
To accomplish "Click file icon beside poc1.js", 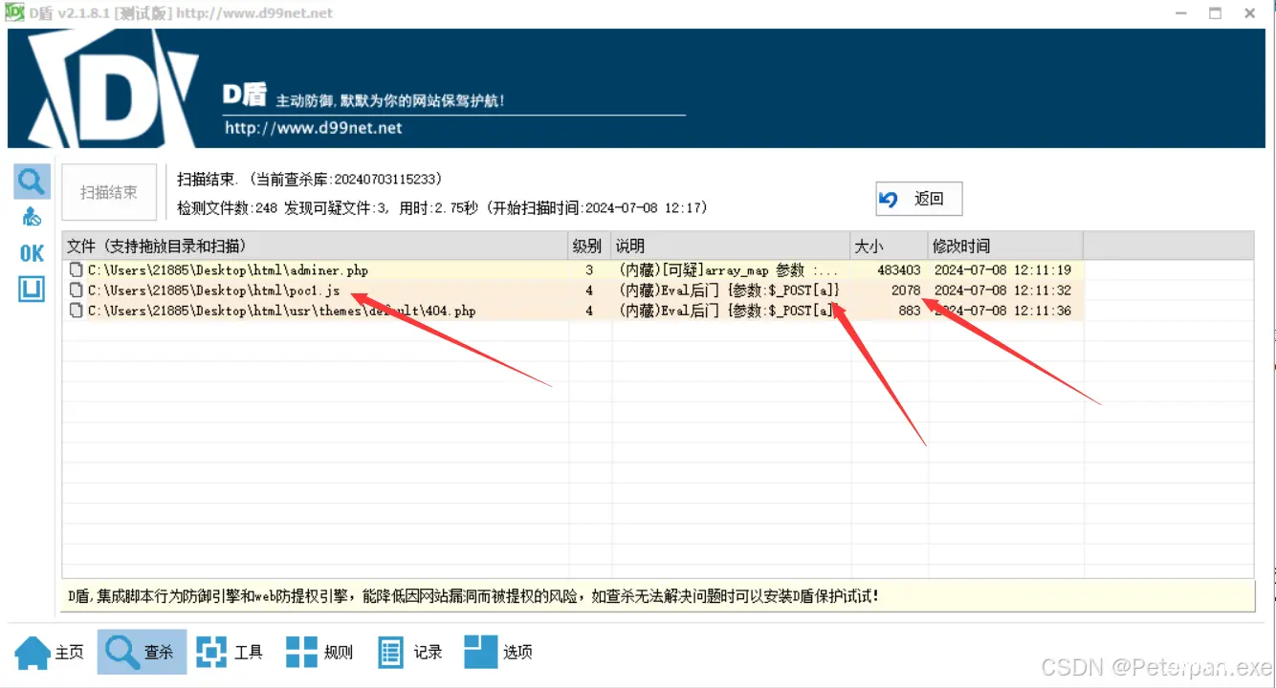I will (77, 290).
